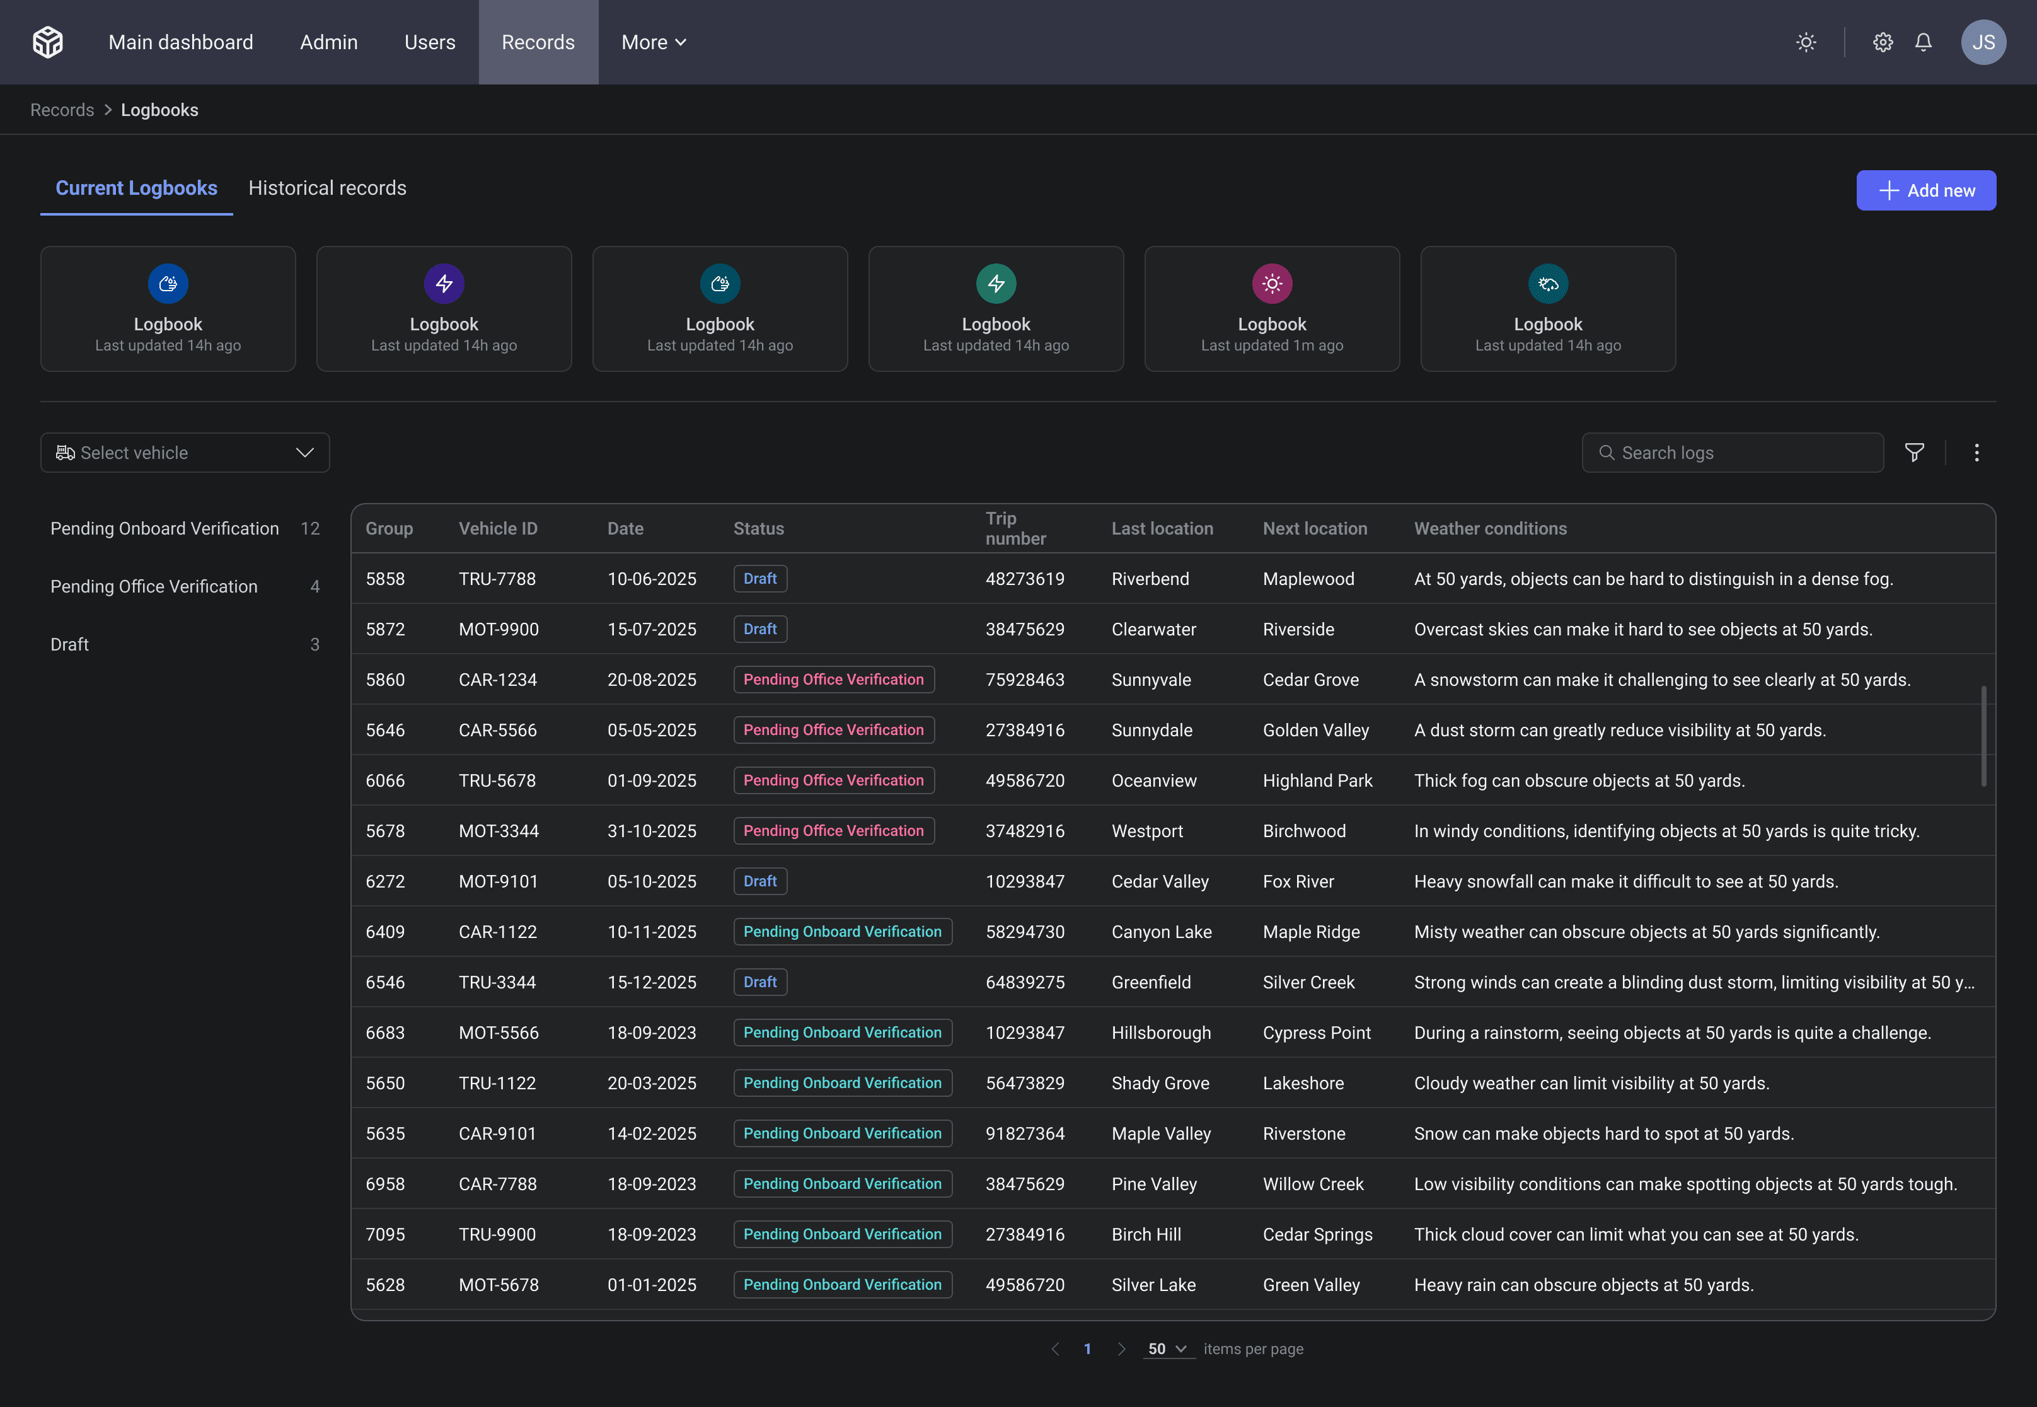Viewport: 2037px width, 1407px height.
Task: Expand the More menu
Action: click(653, 42)
